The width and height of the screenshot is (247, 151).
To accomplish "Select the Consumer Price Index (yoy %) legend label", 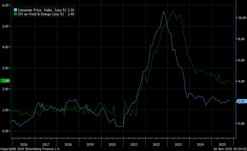I will point(42,10).
